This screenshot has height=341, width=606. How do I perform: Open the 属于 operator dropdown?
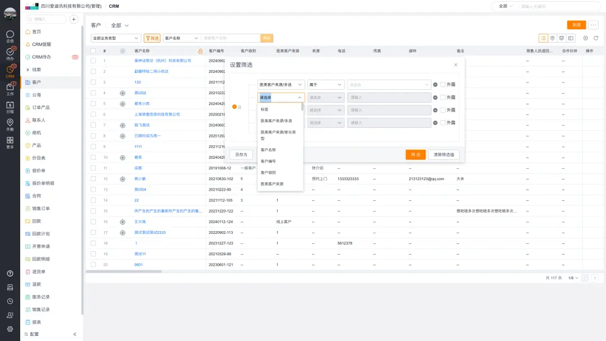coord(325,85)
